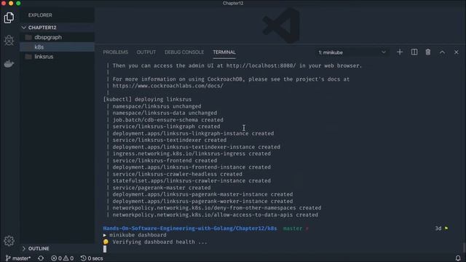Maximize the panel with up chevron
Screen dimensions: 466x262
pyautogui.click(x=442, y=52)
